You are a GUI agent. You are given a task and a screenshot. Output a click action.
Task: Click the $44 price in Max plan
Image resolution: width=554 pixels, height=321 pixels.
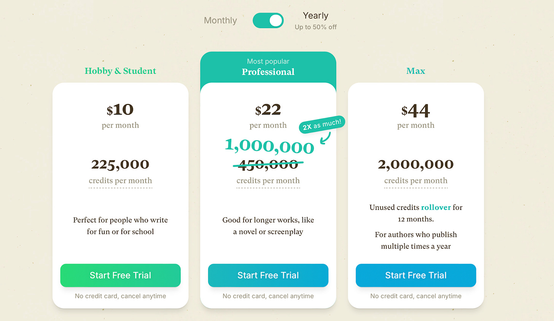(x=416, y=110)
